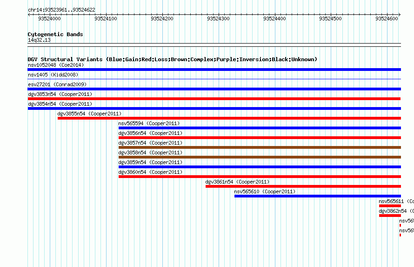Image resolution: width=414 pixels, height=267 pixels.
Task: Click the dgv3860n54 red loss bar
Action: [x=260, y=177]
